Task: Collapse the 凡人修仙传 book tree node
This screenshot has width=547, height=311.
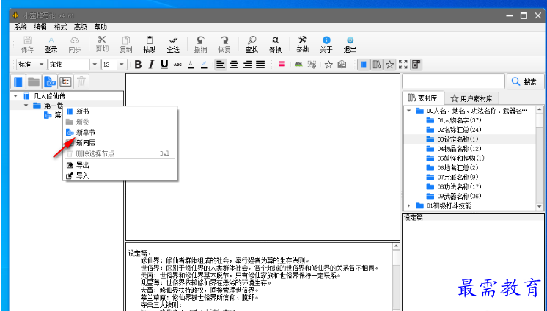Action: tap(17, 96)
